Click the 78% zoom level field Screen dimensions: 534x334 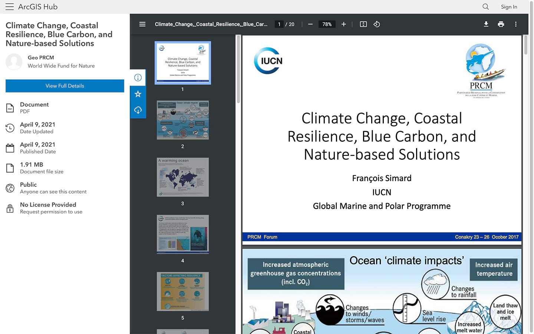coord(327,24)
